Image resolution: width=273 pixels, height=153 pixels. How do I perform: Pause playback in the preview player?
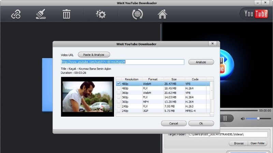pos(225,118)
